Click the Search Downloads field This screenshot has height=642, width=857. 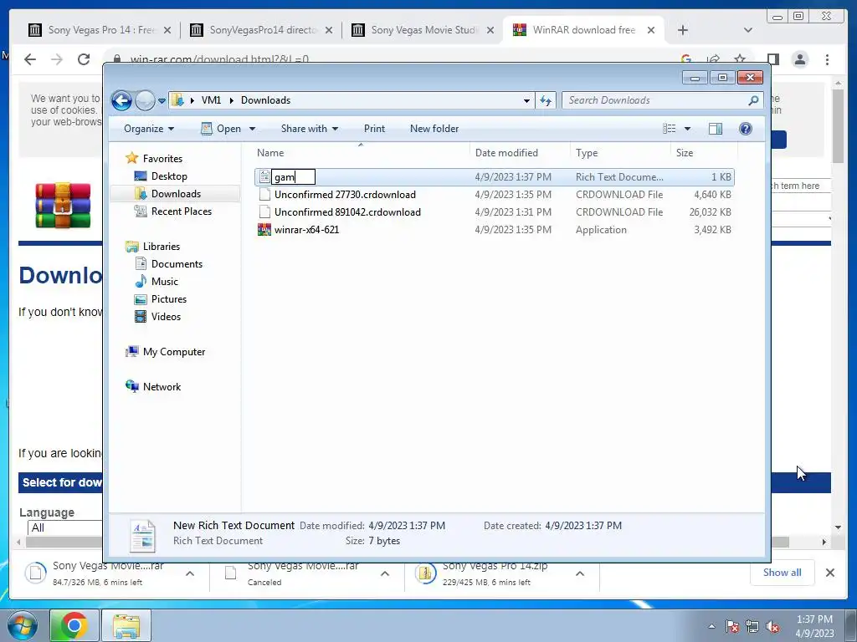656,100
